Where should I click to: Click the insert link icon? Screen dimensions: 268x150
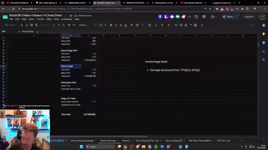(176, 25)
